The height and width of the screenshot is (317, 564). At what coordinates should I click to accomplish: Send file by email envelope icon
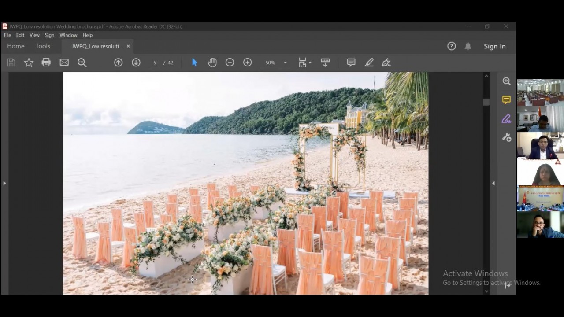[x=64, y=63]
